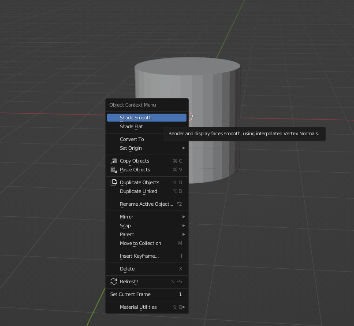Viewport: 354px width, 326px height.
Task: Click the Copy Objects clipboard icon
Action: 114,161
